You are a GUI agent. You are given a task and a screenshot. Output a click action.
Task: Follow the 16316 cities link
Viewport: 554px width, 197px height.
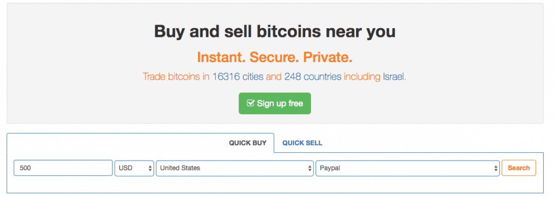[238, 76]
